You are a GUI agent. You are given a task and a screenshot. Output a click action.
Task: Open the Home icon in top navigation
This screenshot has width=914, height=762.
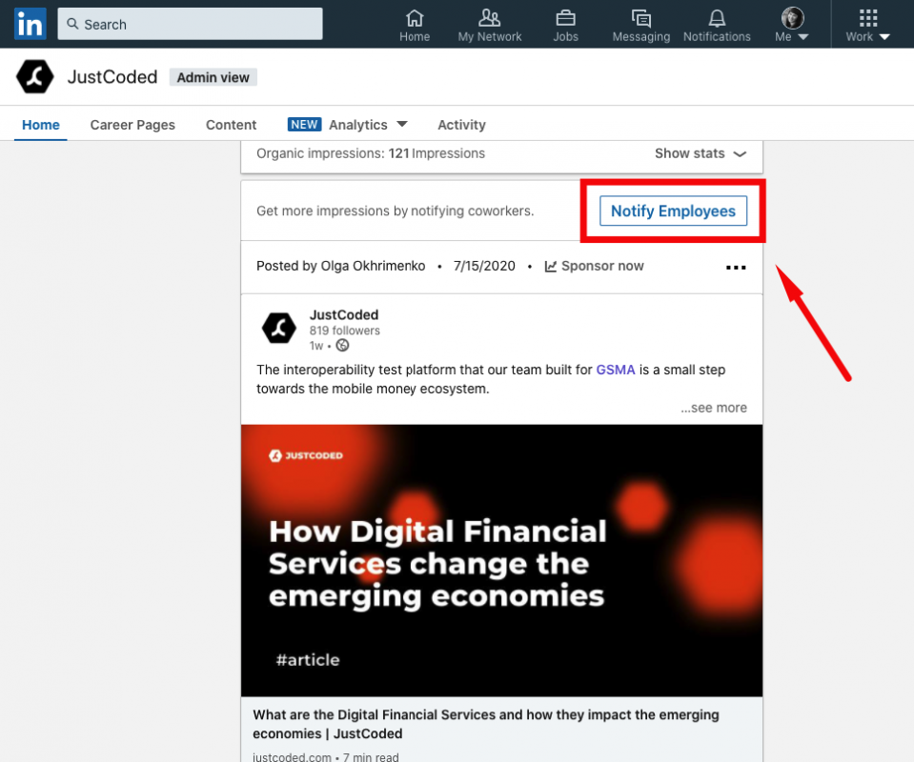415,26
